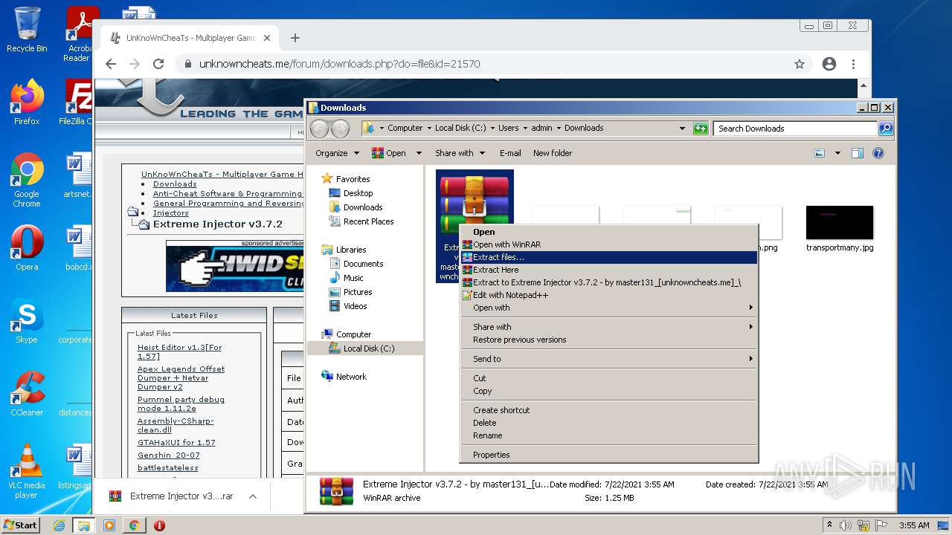This screenshot has height=535, width=952.
Task: Click the New folder button
Action: [x=553, y=153]
